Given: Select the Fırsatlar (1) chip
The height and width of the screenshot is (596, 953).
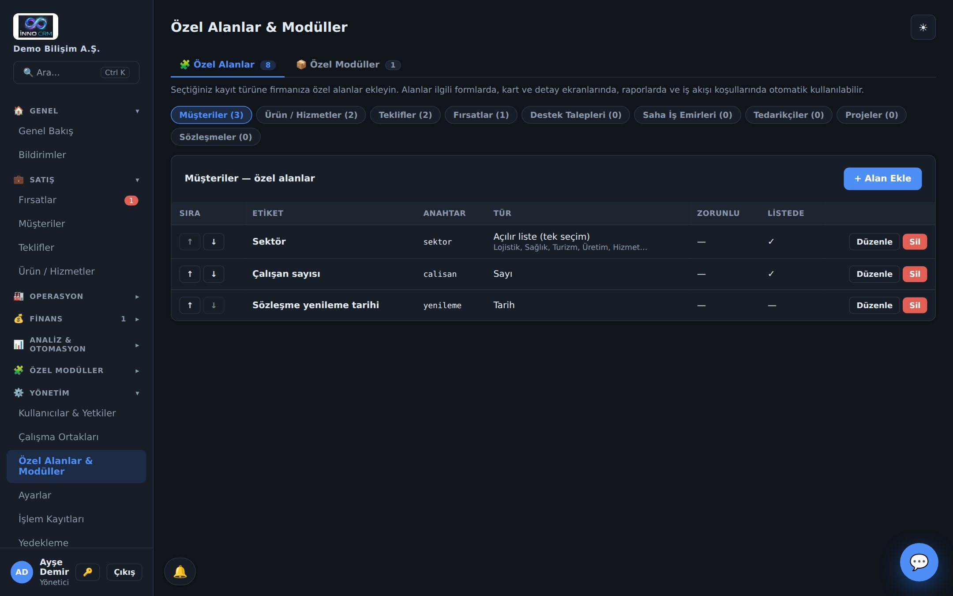Looking at the screenshot, I should [481, 115].
